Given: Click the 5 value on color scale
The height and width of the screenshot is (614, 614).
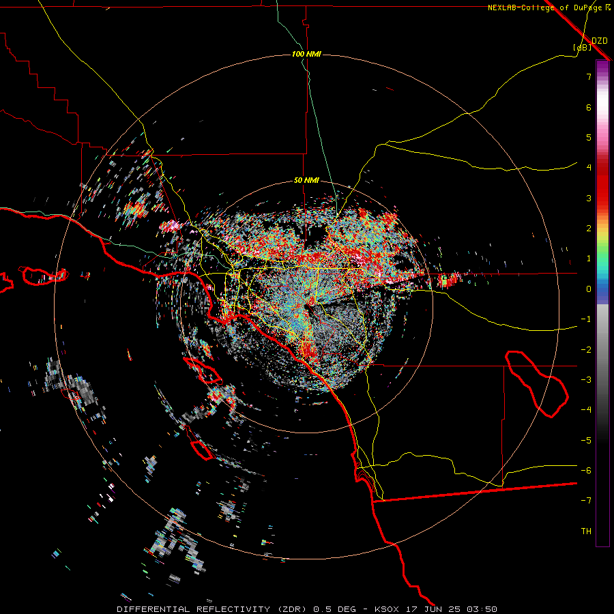Looking at the screenshot, I should tap(589, 137).
